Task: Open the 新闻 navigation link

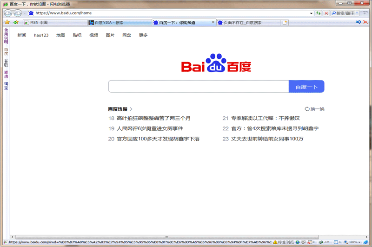Action: pyautogui.click(x=21, y=35)
